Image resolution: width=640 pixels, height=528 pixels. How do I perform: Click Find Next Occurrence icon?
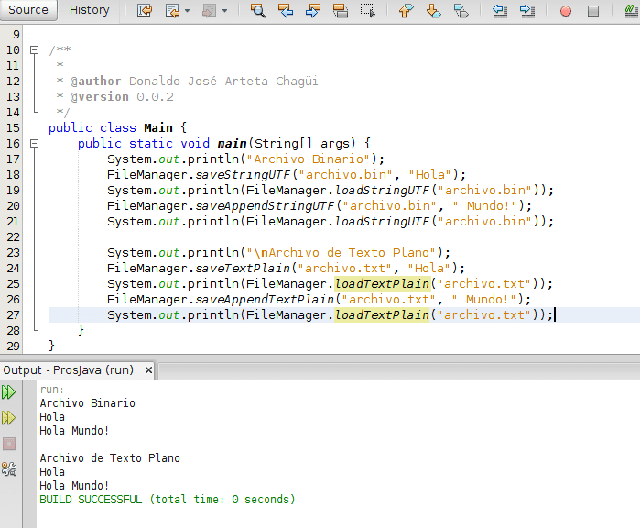tap(313, 10)
